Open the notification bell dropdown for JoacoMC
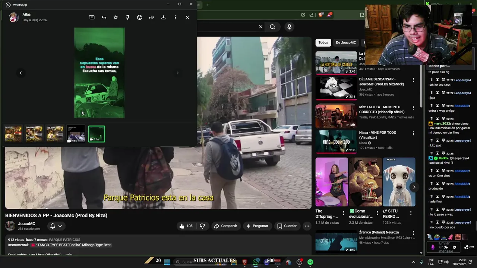The height and width of the screenshot is (268, 477). pyautogui.click(x=56, y=226)
